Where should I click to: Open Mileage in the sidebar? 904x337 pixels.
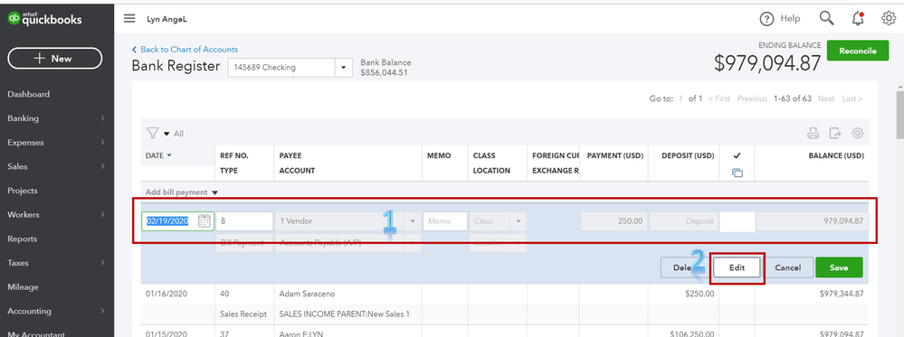[22, 287]
